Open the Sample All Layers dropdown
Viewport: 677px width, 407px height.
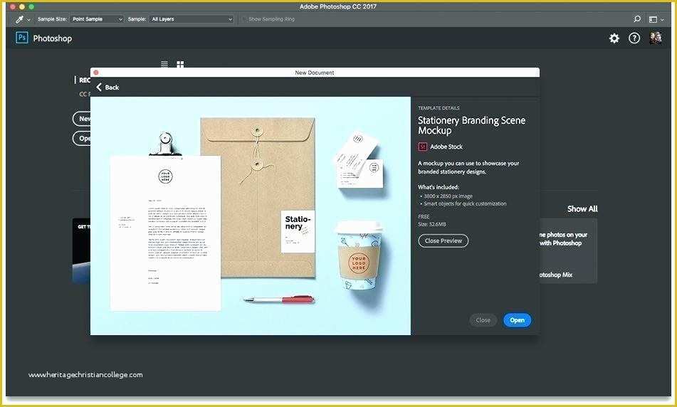(191, 19)
